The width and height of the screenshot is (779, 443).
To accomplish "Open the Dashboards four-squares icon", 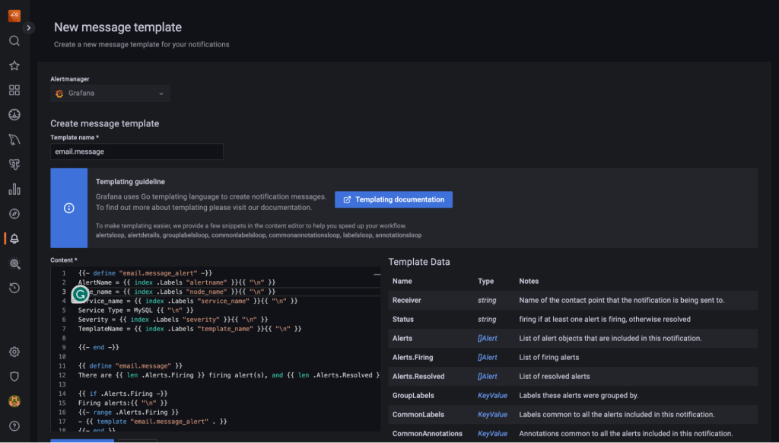I will (x=14, y=91).
